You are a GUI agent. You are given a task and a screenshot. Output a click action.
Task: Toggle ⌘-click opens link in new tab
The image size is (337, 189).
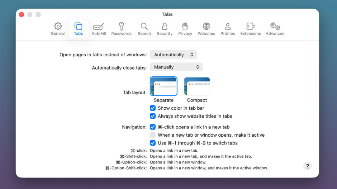click(153, 127)
